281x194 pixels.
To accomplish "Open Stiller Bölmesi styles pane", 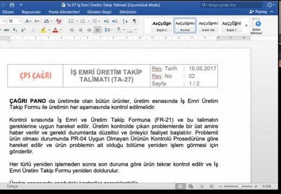I will click(257, 26).
